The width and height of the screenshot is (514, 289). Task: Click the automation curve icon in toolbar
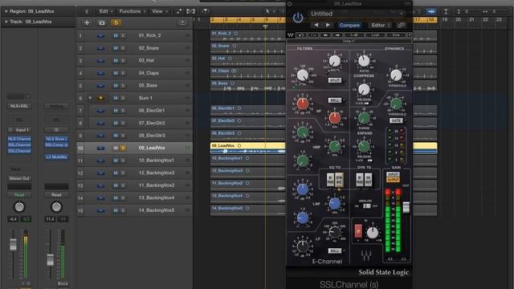tap(179, 11)
